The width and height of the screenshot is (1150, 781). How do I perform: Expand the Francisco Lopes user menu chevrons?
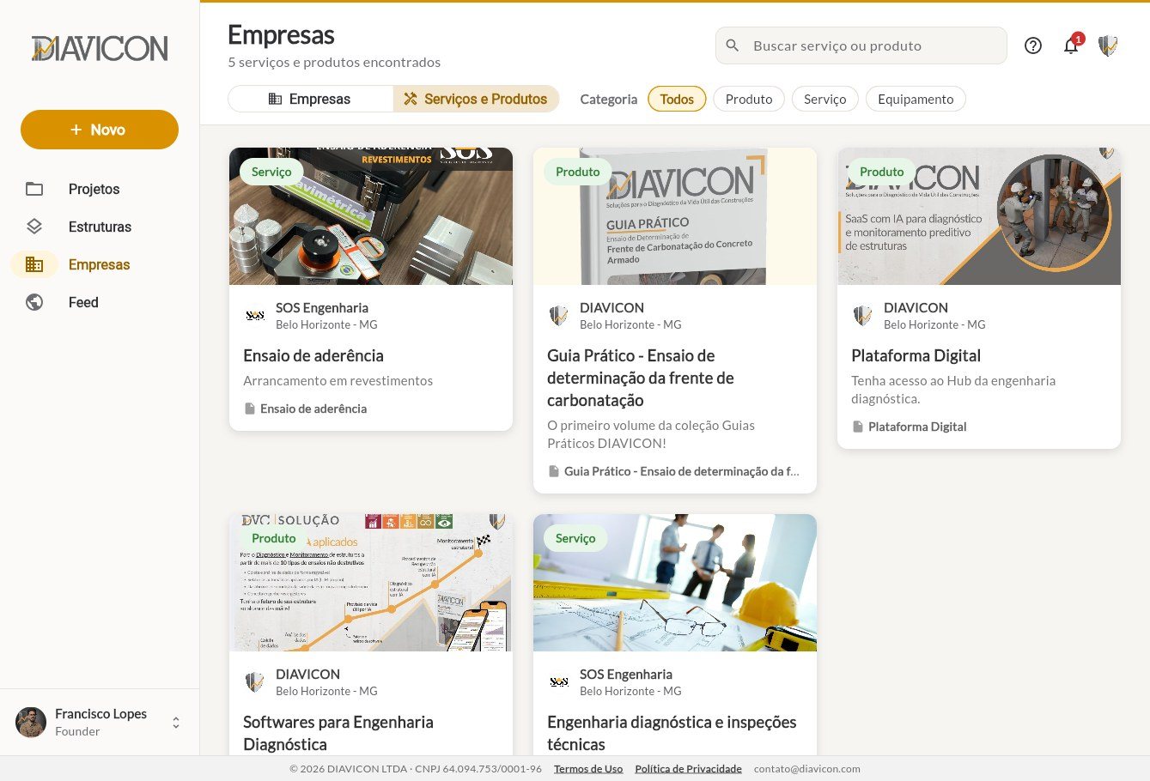(x=176, y=723)
